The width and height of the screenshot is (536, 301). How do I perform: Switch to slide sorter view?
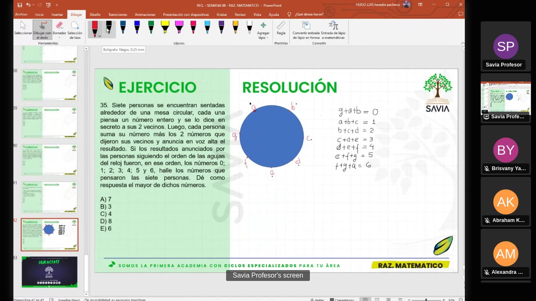coord(377,299)
